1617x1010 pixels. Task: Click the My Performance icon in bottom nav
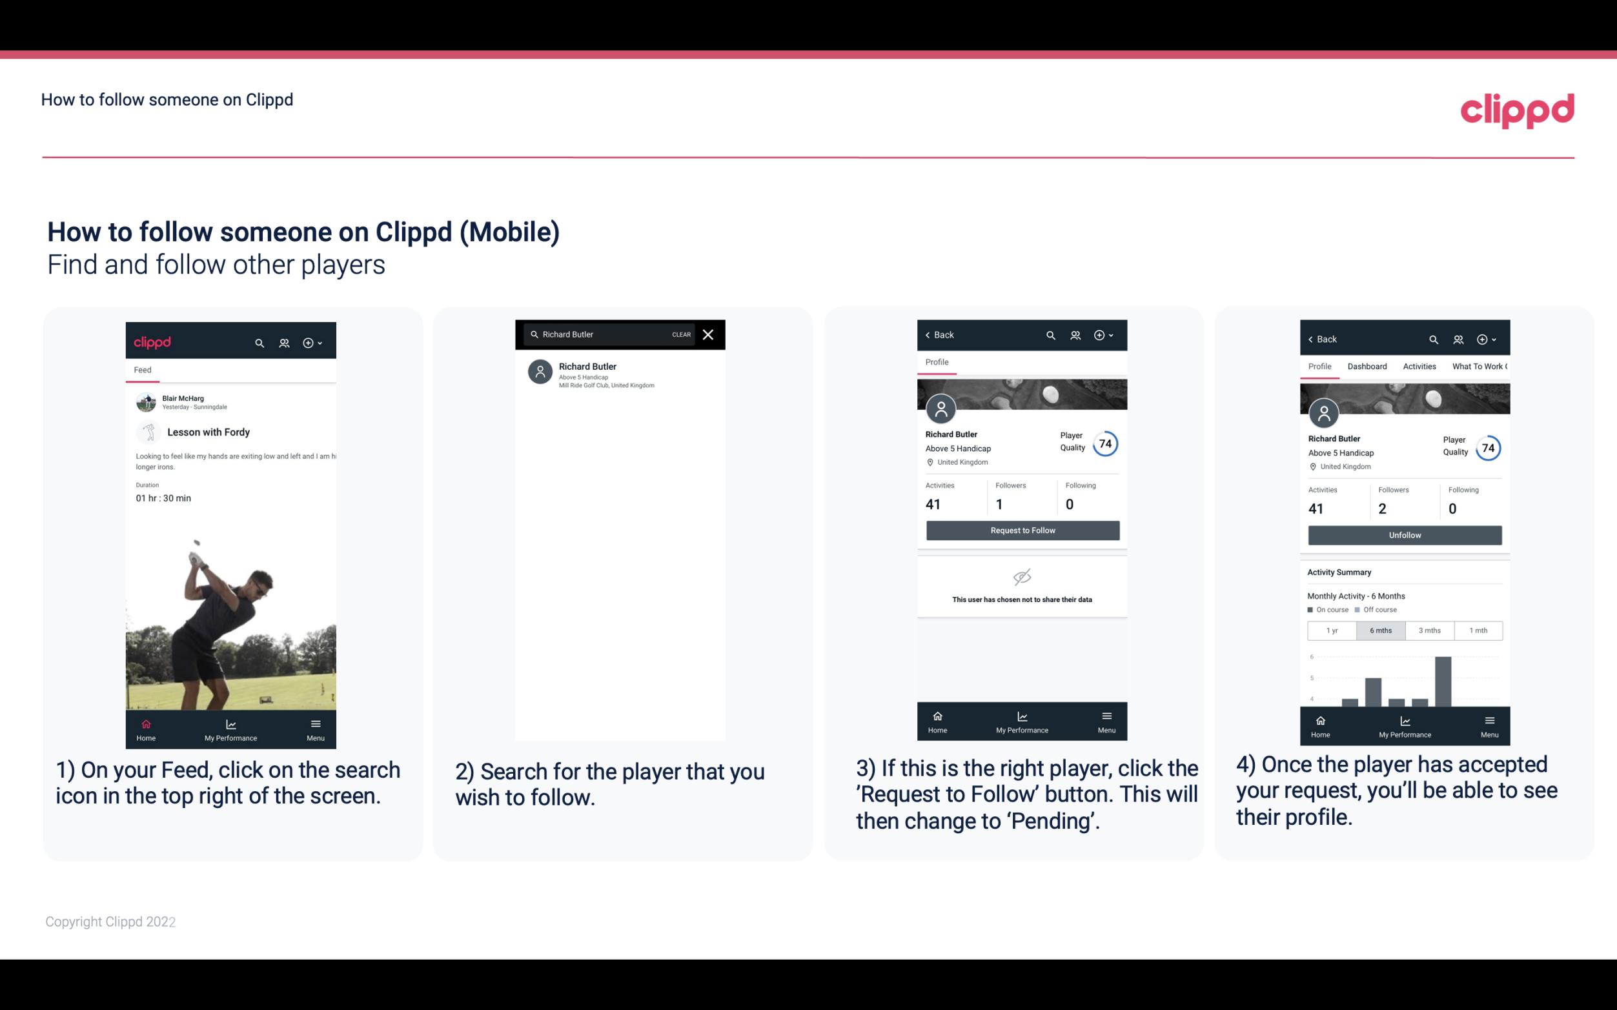tap(230, 723)
